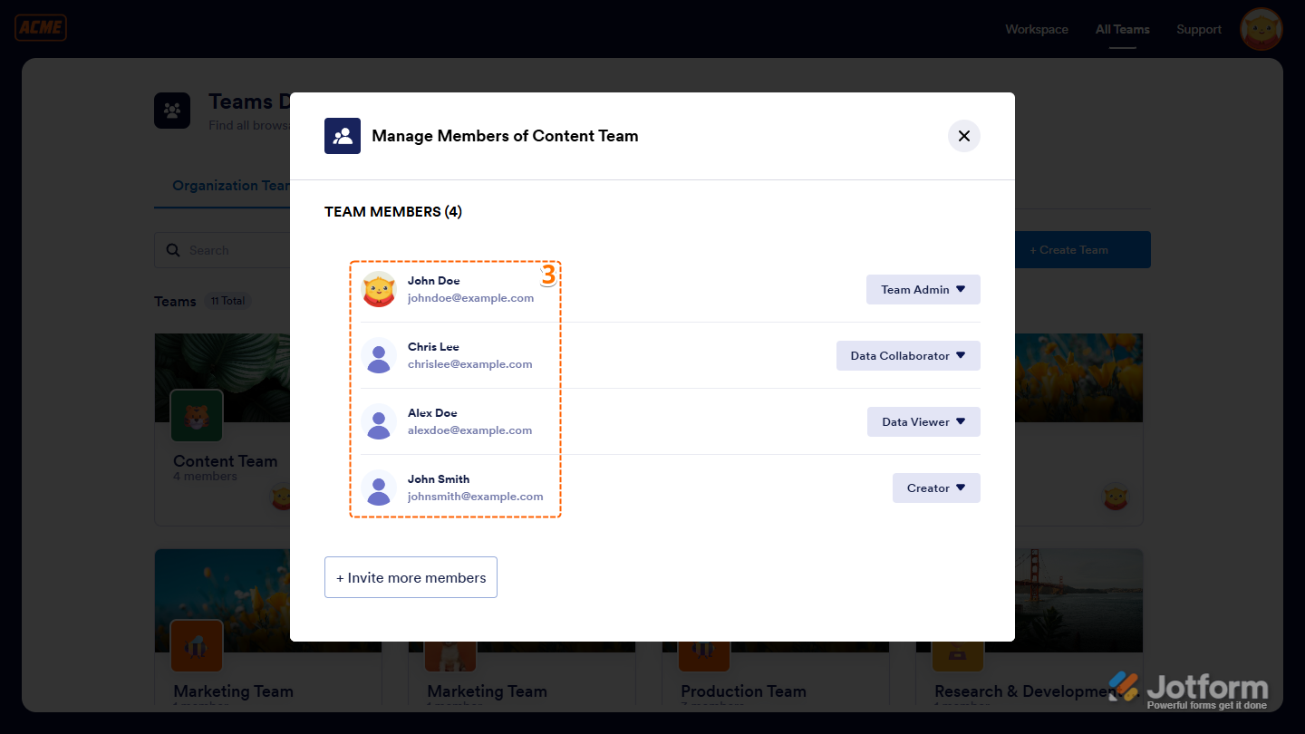This screenshot has height=734, width=1305.
Task: Click Chris Lee's avatar icon
Action: coord(378,355)
